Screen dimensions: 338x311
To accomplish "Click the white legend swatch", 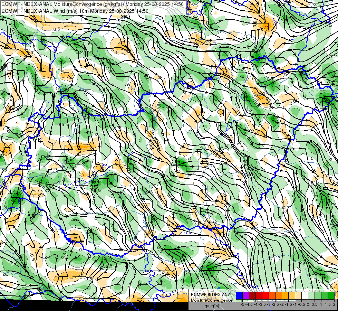I will pyautogui.click(x=305, y=295).
